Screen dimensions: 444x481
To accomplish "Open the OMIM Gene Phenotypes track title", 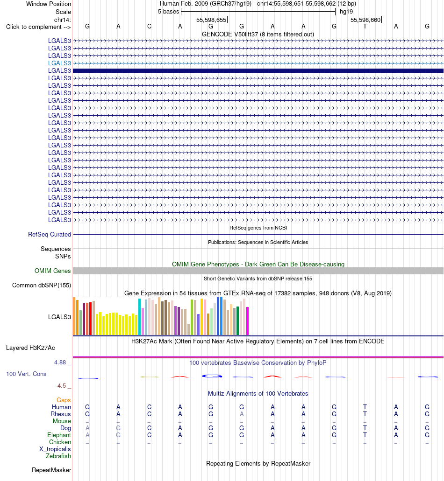I will click(x=258, y=264).
